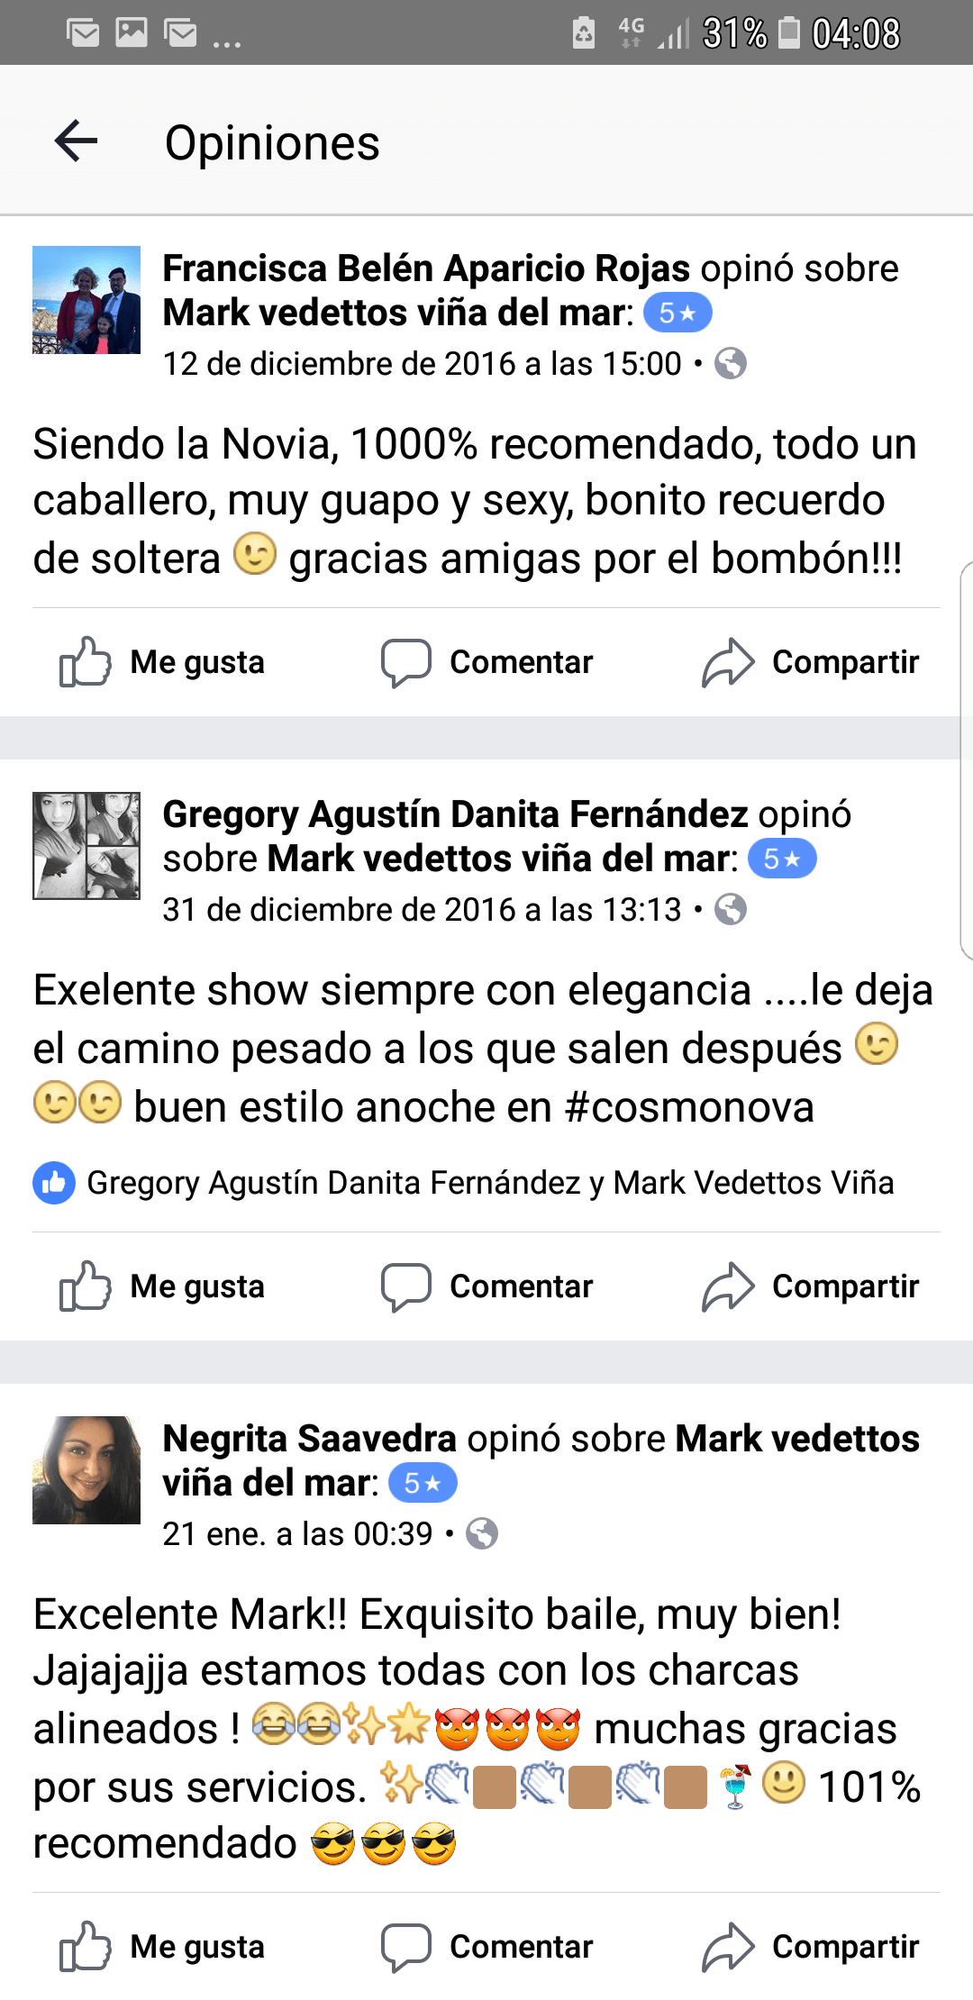This screenshot has width=973, height=2000.
Task: Open the globe privacy icon on the 31 de diciembre post
Action: click(731, 910)
